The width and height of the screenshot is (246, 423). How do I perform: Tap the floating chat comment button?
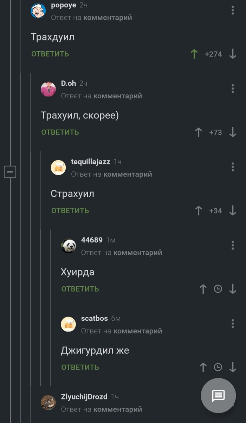coord(218,396)
